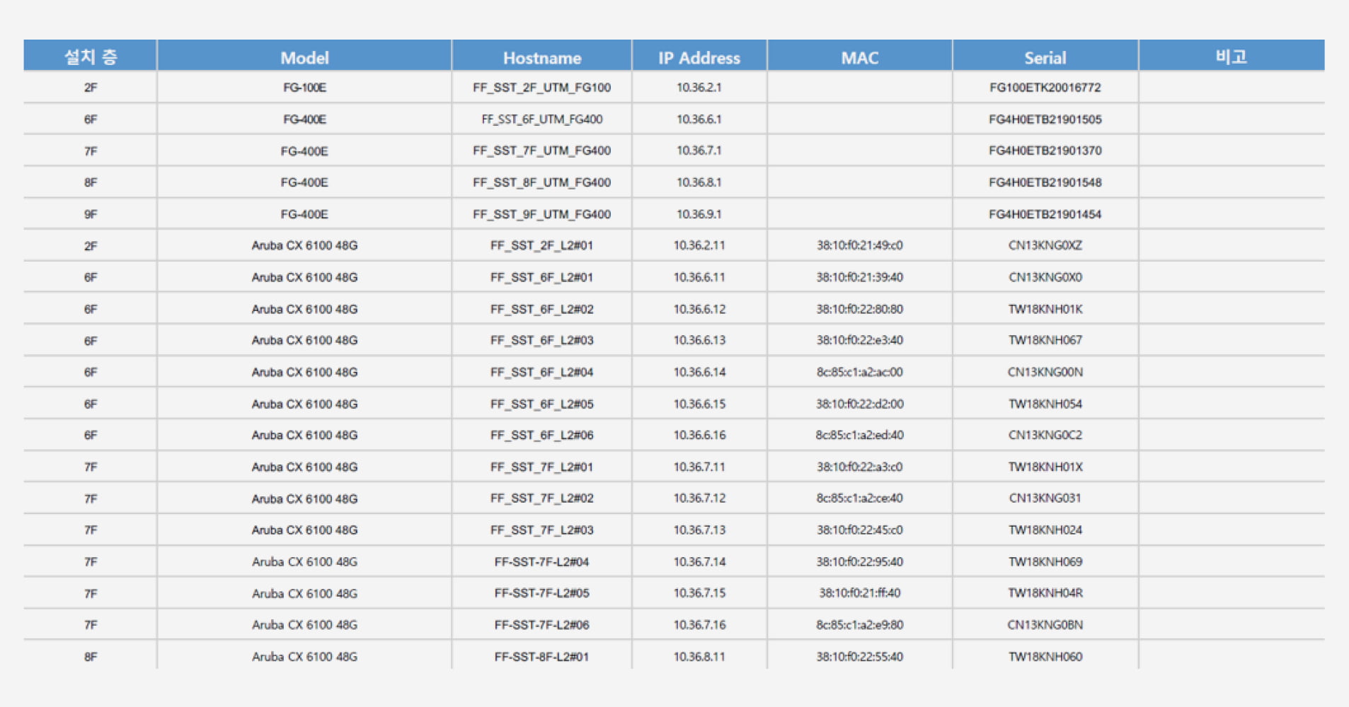
Task: Click hostname FF-SST-7F-L2#05
Action: coord(541,593)
